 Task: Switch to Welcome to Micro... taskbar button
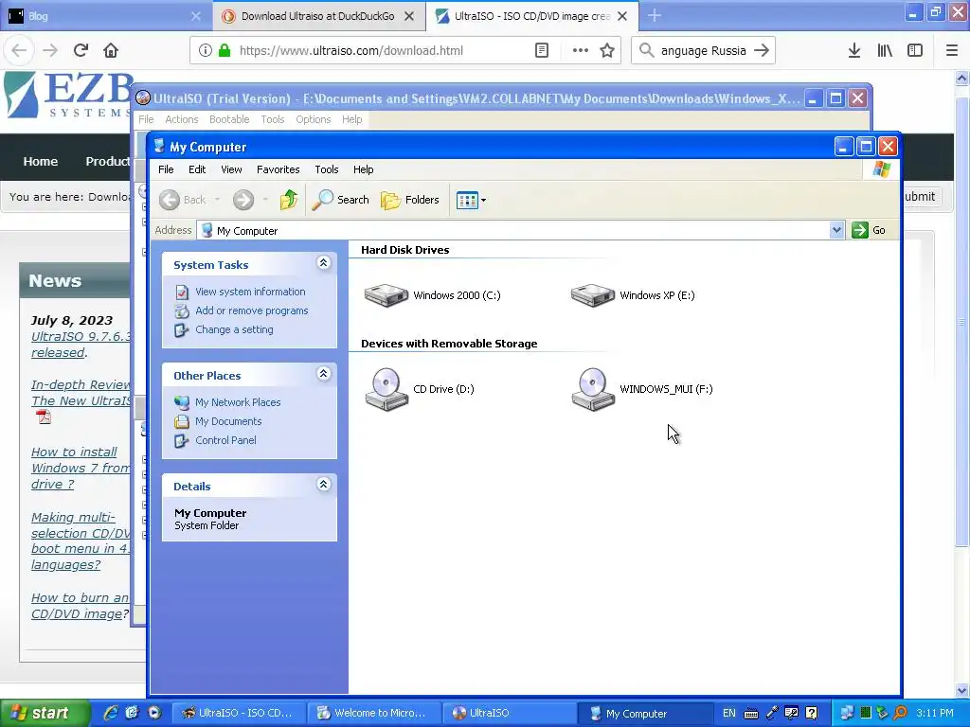(374, 714)
